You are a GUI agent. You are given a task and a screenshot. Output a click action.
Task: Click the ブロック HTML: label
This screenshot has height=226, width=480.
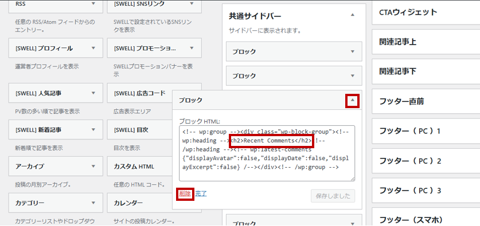(x=200, y=121)
